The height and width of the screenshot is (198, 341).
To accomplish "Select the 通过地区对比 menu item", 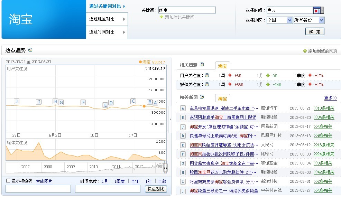I will tap(107, 19).
